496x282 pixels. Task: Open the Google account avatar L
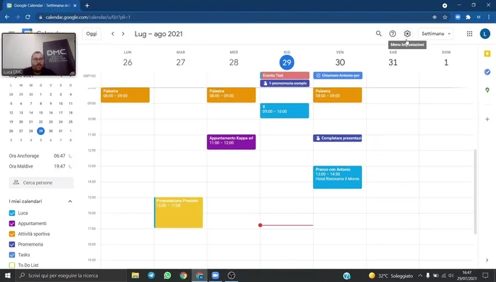[x=485, y=33]
